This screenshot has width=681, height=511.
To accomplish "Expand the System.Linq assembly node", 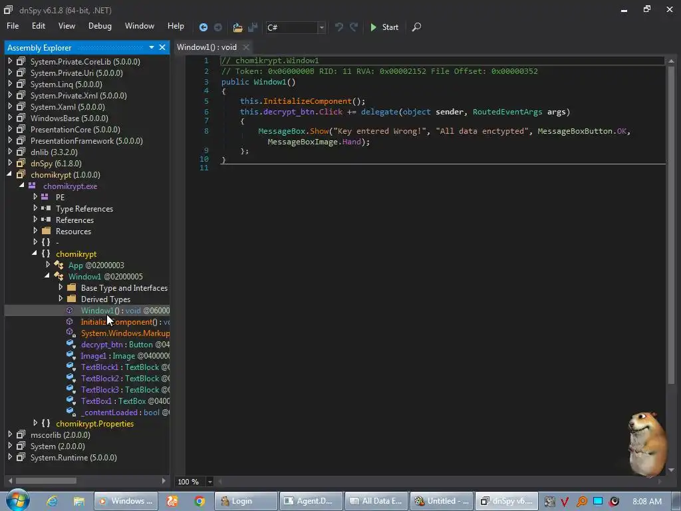I will (x=10, y=84).
